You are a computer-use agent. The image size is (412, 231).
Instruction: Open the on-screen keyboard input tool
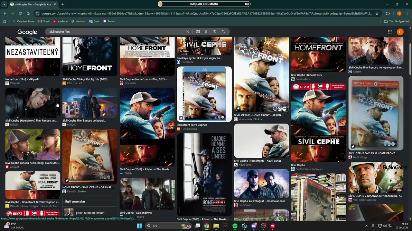point(198,32)
